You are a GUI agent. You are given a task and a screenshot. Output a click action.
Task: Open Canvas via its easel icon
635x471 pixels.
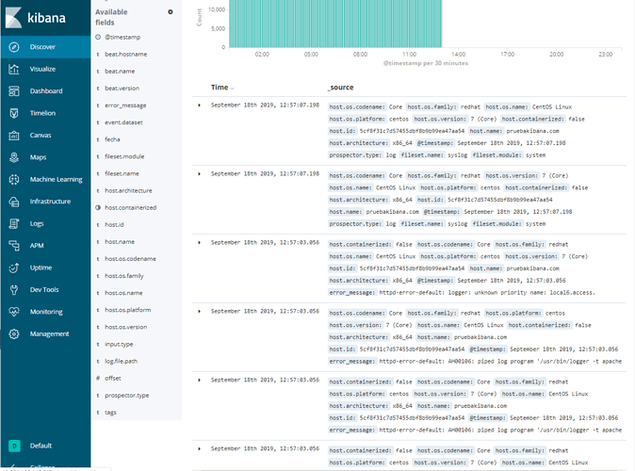(x=14, y=136)
